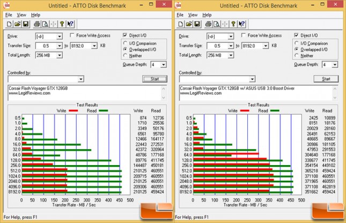Click Print icon in left window toolbar
Viewport: 346px width, 223px height.
37,24
